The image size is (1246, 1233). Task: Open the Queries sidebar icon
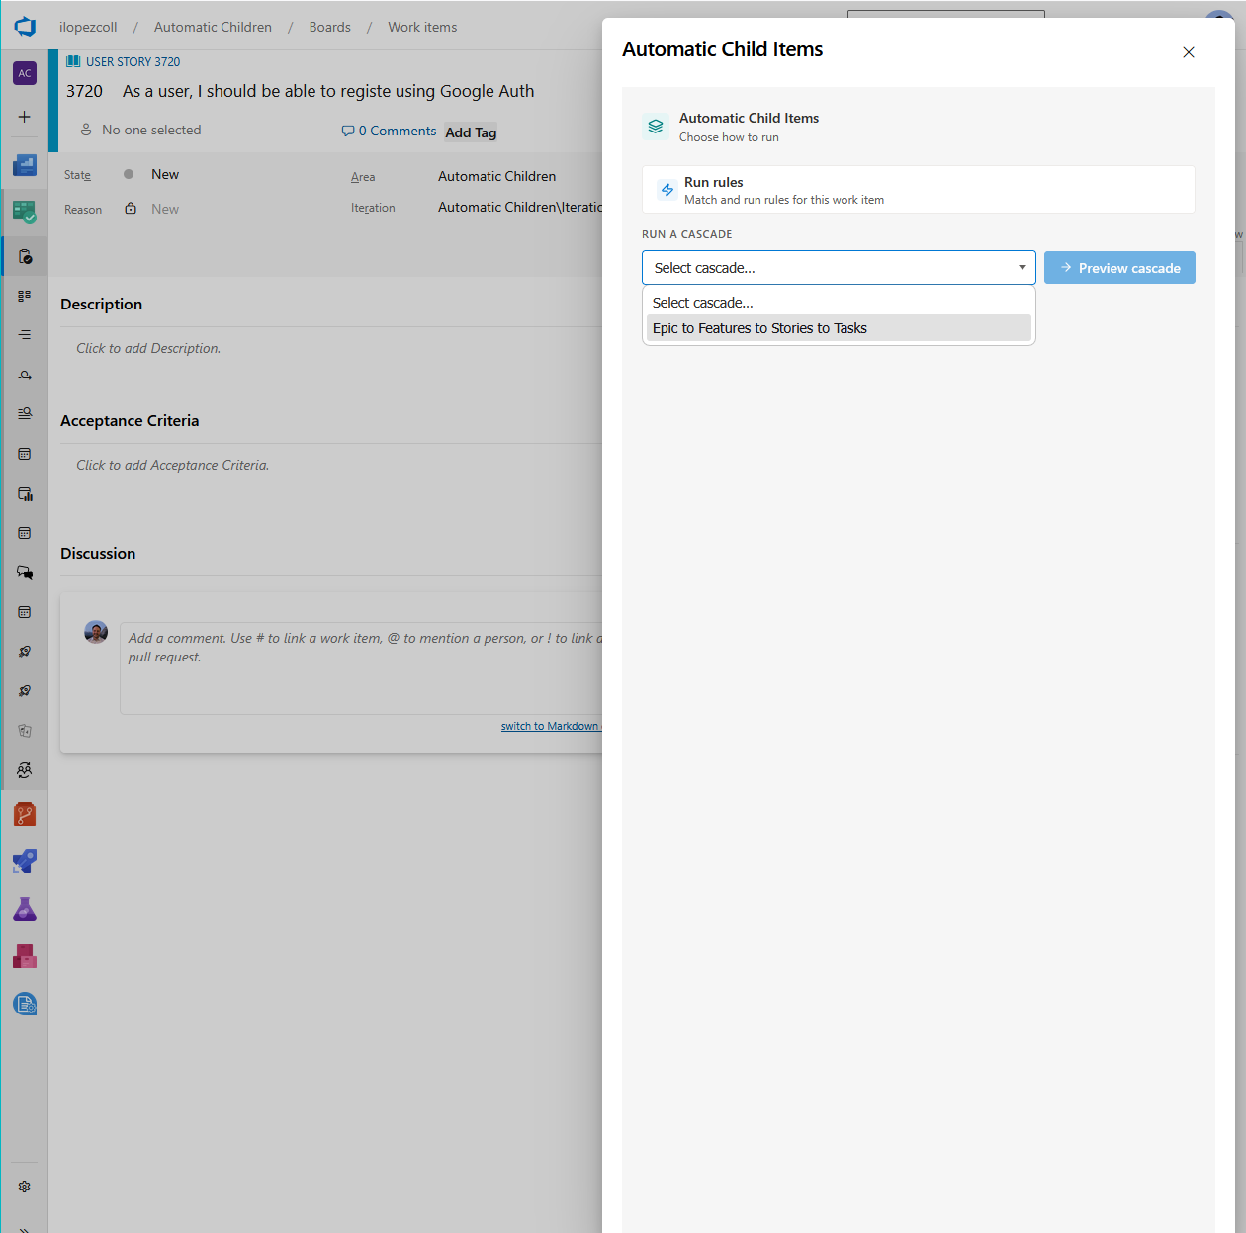pos(25,414)
